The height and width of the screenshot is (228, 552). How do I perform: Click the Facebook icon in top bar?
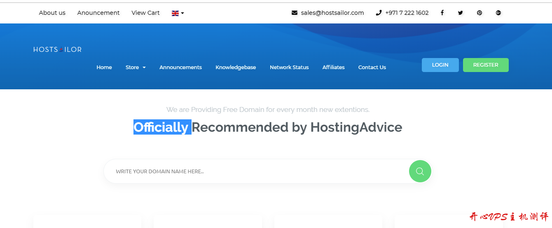442,13
